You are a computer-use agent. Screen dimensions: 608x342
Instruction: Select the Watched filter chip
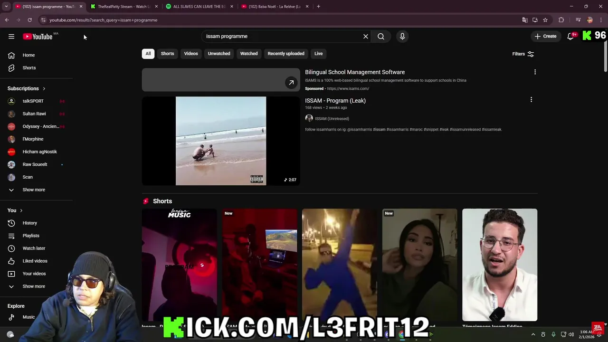249,54
